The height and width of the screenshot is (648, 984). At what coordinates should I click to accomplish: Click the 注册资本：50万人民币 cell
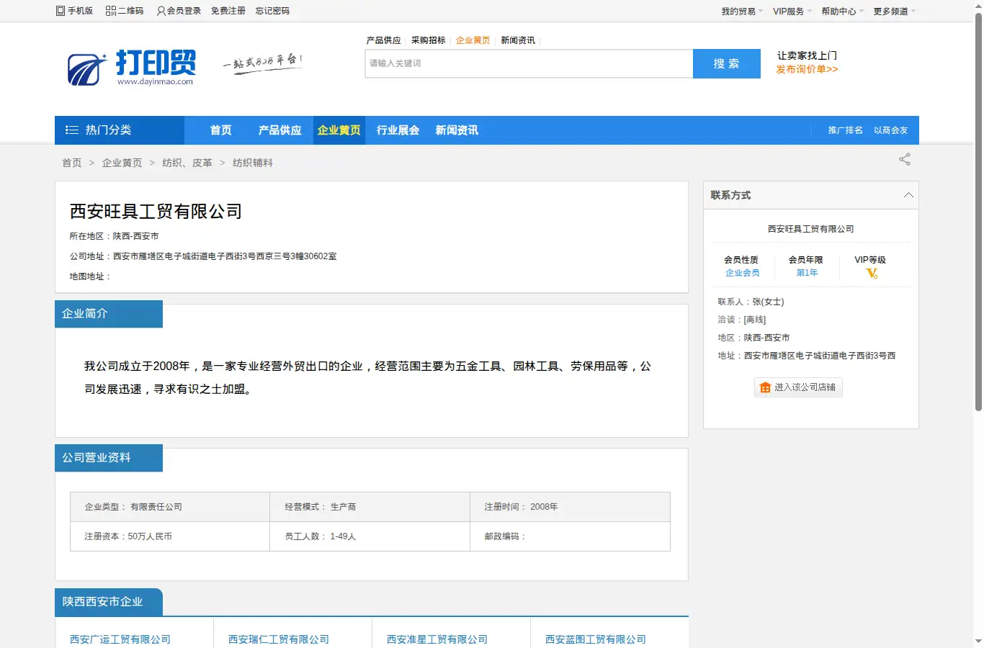[170, 536]
